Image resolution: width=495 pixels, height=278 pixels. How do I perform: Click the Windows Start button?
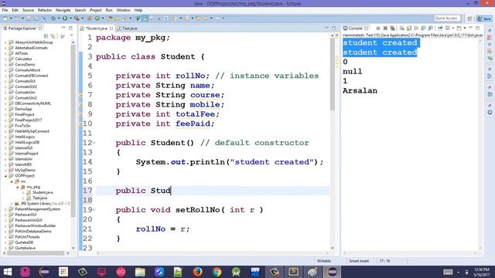click(7, 272)
